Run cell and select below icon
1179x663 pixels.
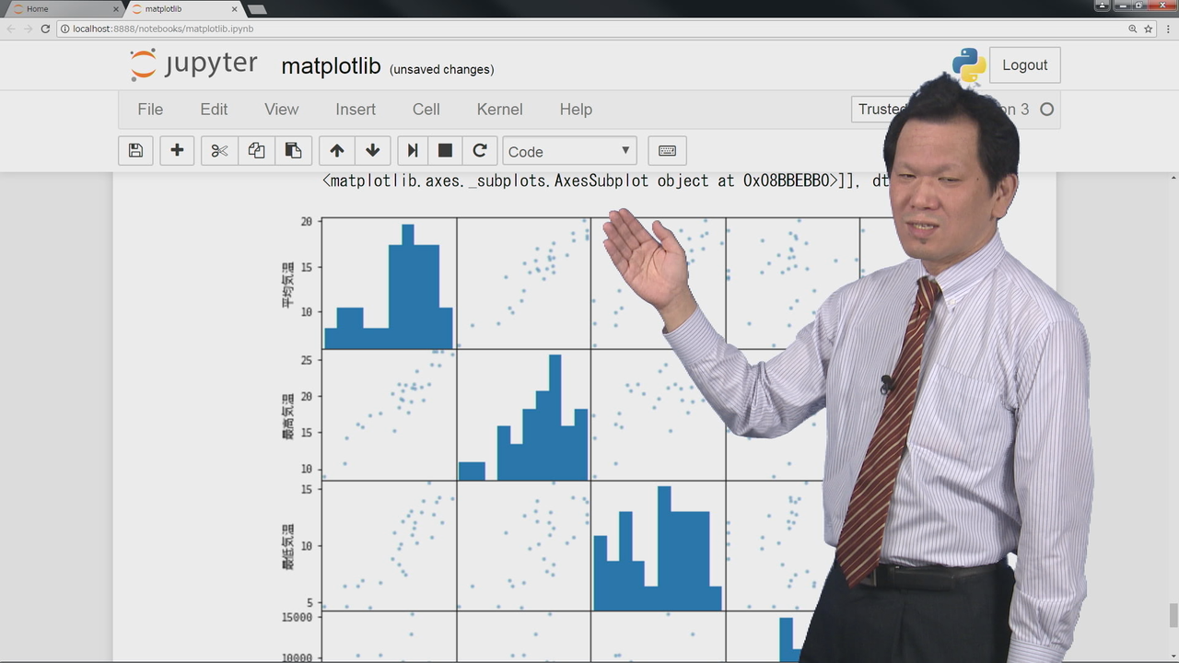coord(413,151)
